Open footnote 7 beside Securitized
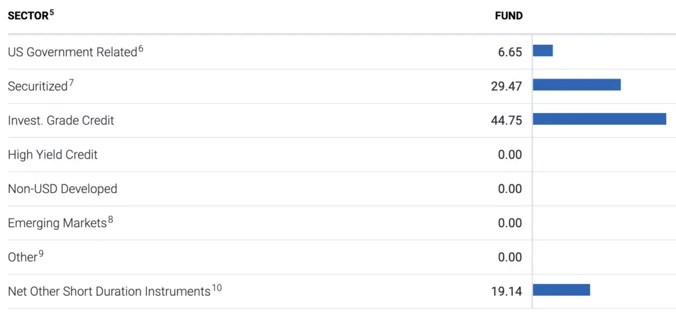This screenshot has height=317, width=676. click(71, 83)
